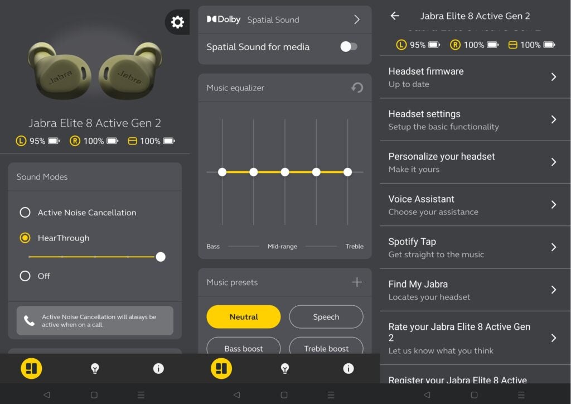Viewport: 571px width, 404px height.
Task: Add a new music preset with the plus icon
Action: coord(357,282)
